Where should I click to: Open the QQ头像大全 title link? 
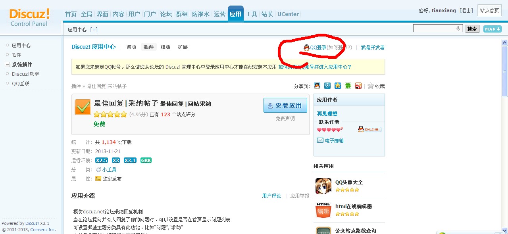coord(349,182)
